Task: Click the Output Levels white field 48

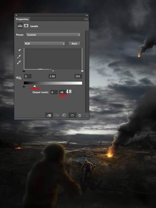Action: (x=63, y=92)
